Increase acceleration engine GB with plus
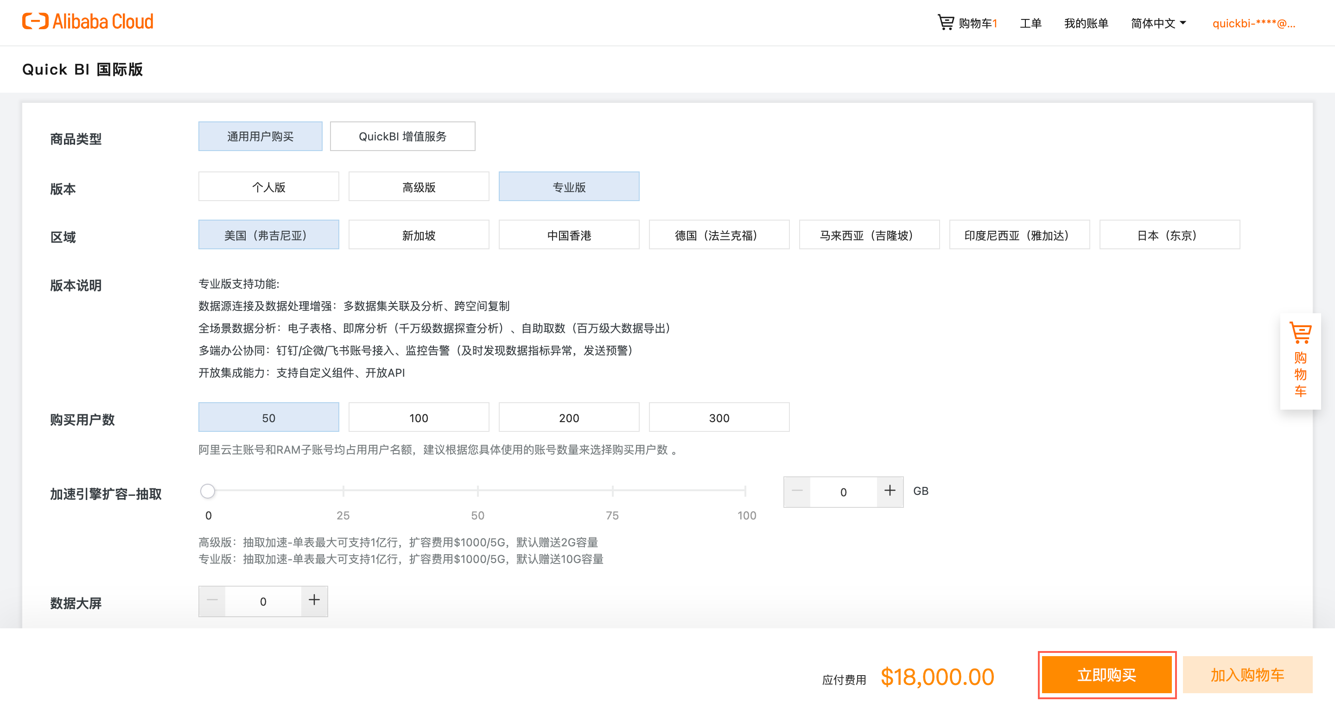Image resolution: width=1335 pixels, height=721 pixels. [x=890, y=491]
